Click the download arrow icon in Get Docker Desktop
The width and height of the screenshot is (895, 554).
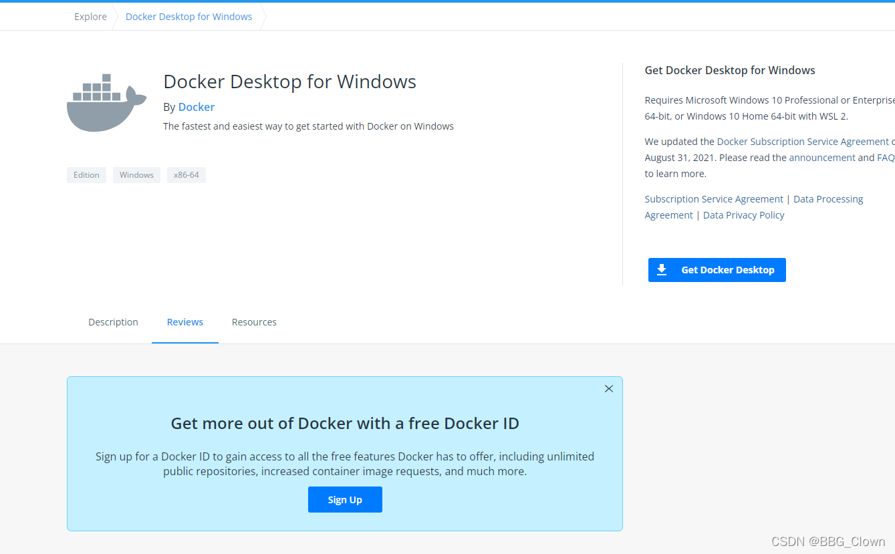(662, 270)
